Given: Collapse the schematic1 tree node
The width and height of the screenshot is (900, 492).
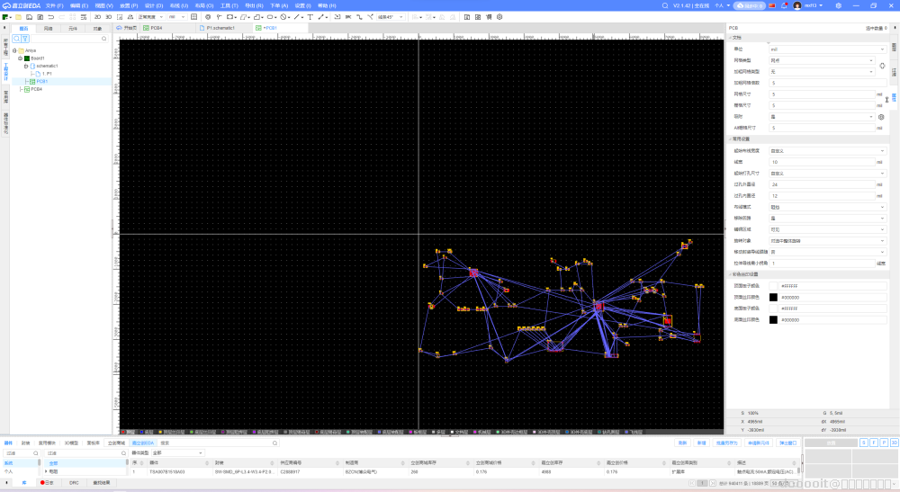Looking at the screenshot, I should [x=26, y=66].
